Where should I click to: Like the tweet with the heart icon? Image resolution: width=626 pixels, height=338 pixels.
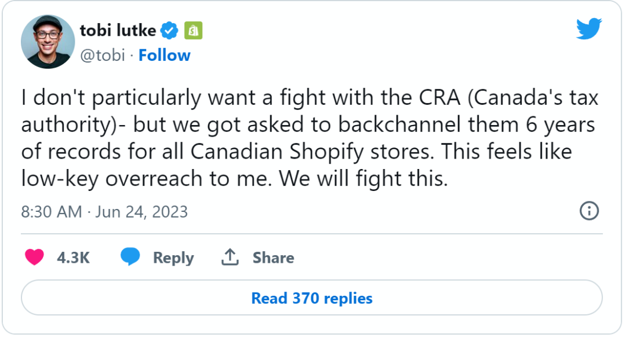[35, 257]
